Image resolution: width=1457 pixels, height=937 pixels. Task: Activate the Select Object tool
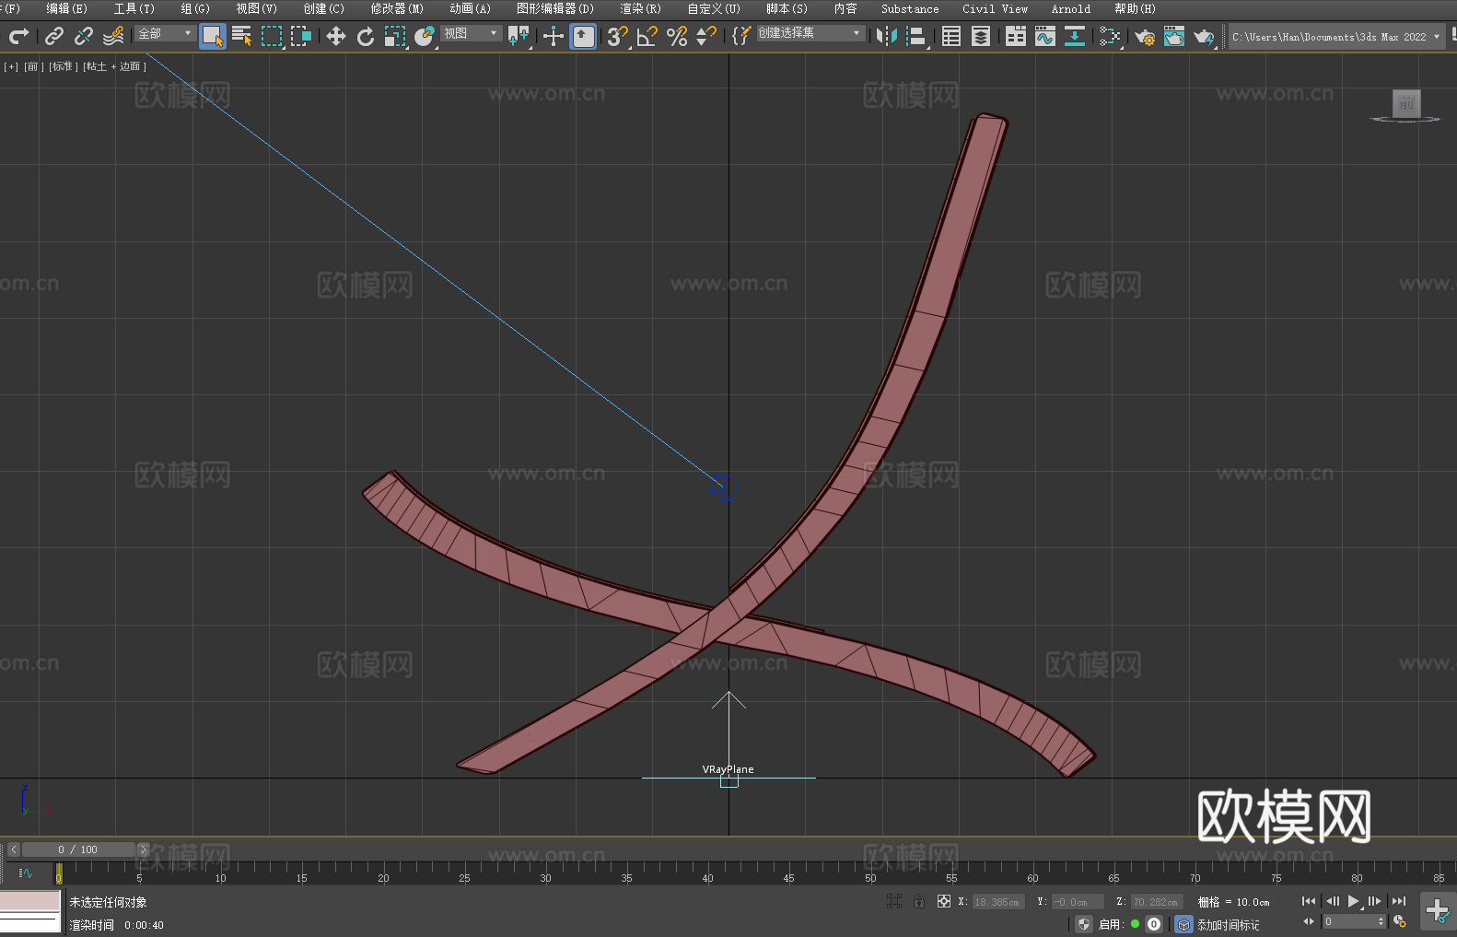click(x=213, y=37)
